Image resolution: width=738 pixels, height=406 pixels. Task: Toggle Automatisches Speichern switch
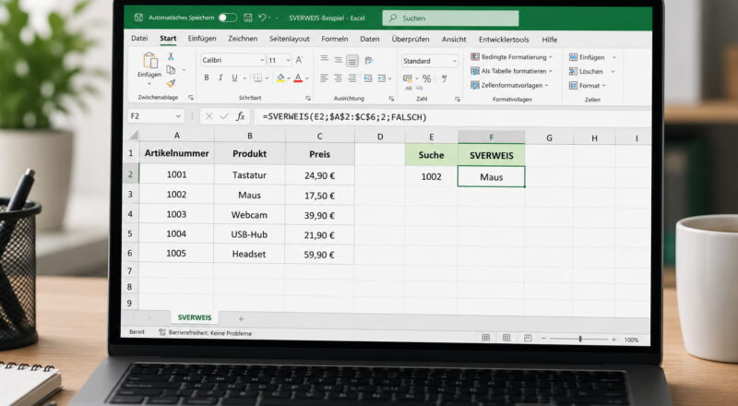click(x=227, y=18)
